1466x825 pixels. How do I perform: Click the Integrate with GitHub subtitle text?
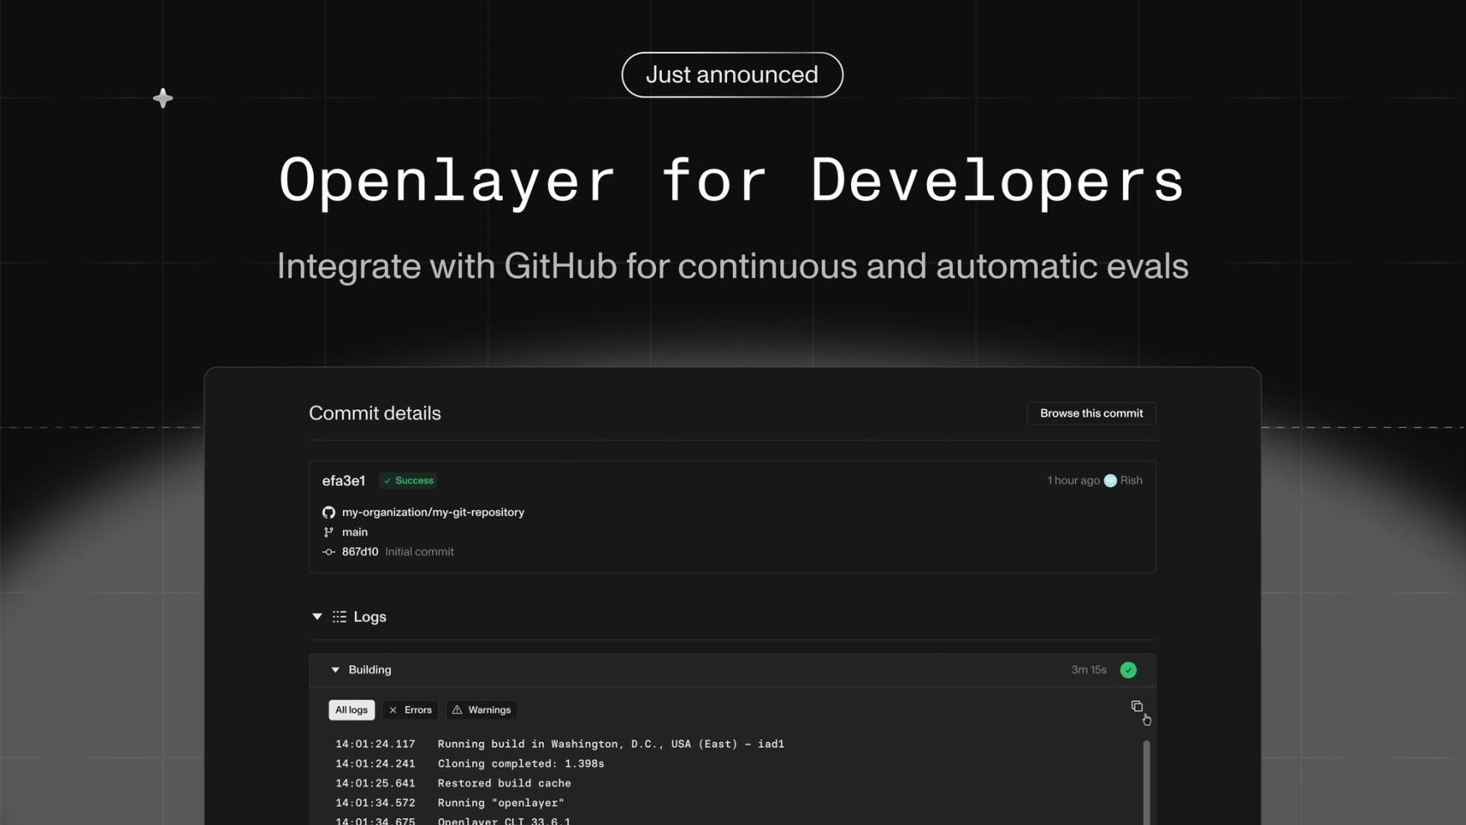pos(732,267)
